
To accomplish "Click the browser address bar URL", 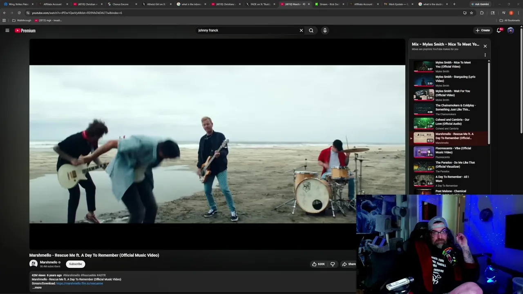I will point(77,13).
